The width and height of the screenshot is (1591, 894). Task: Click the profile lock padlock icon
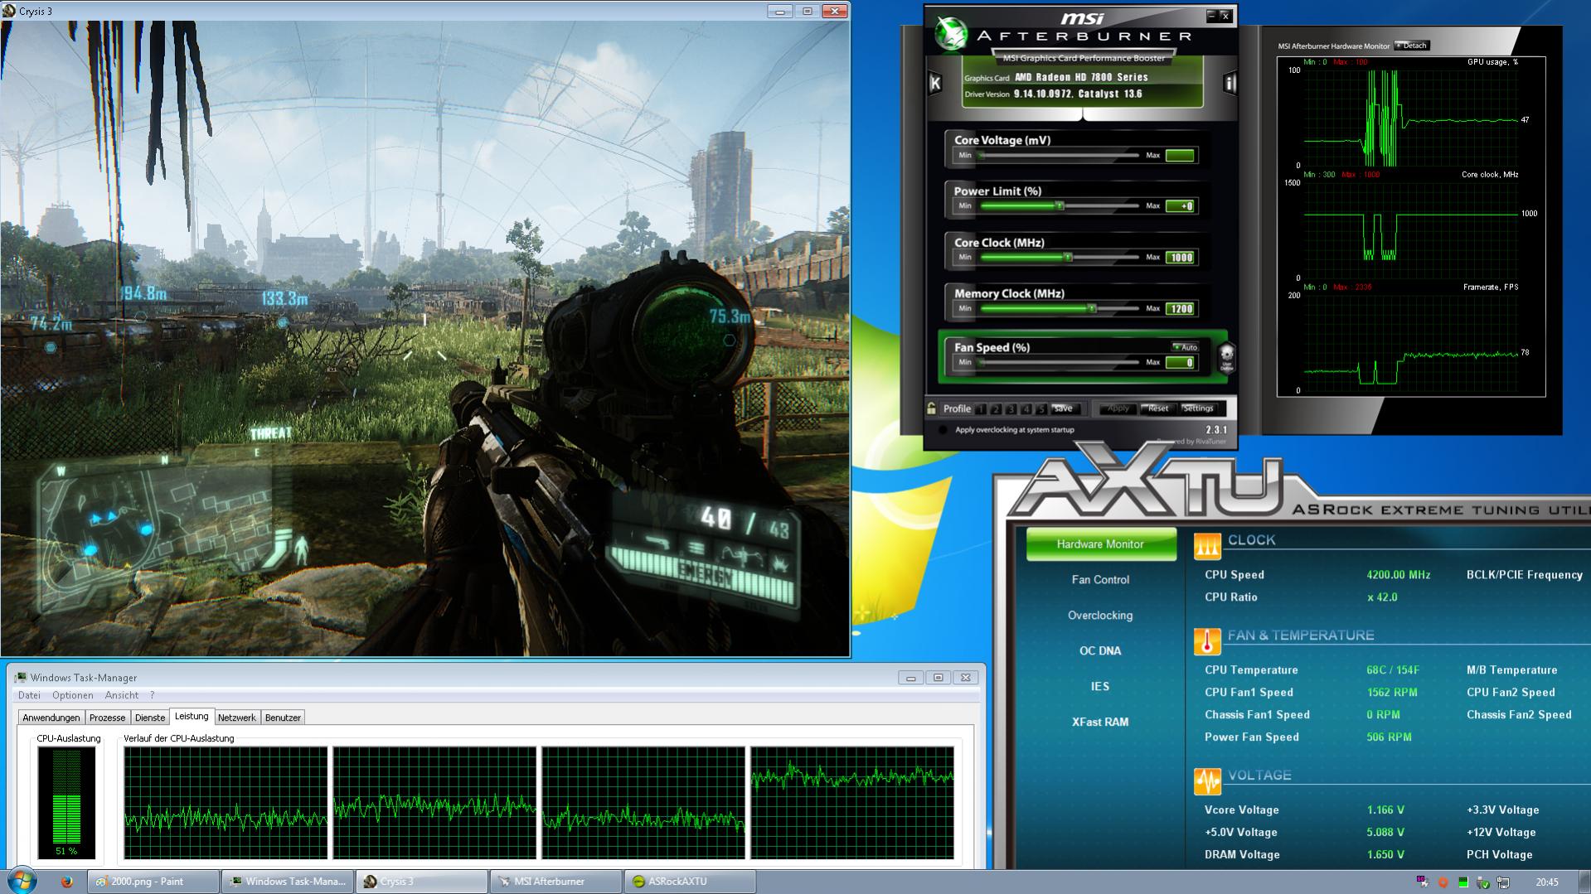click(x=932, y=408)
